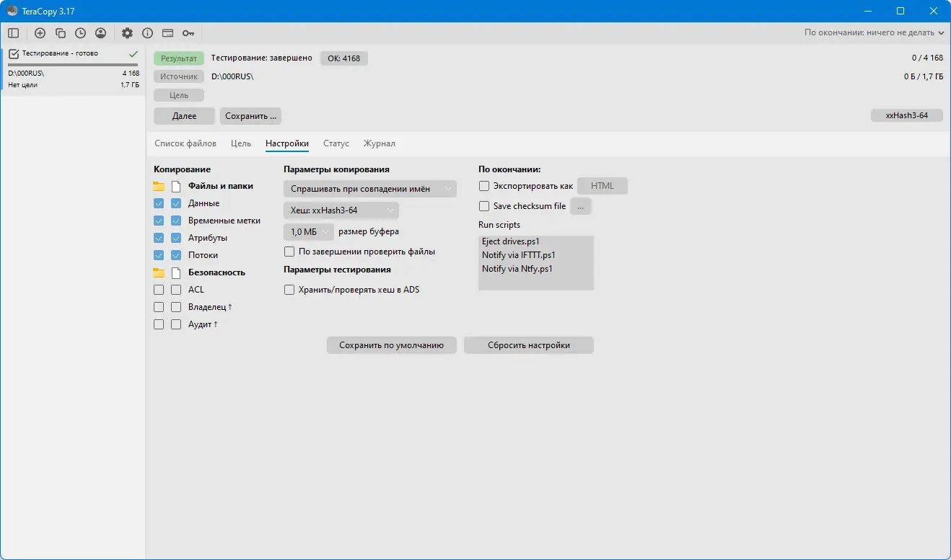Check 'Хранить/проверять хеш в ADS'
The width and height of the screenshot is (951, 560).
(x=289, y=290)
